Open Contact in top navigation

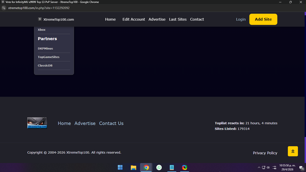point(197,19)
